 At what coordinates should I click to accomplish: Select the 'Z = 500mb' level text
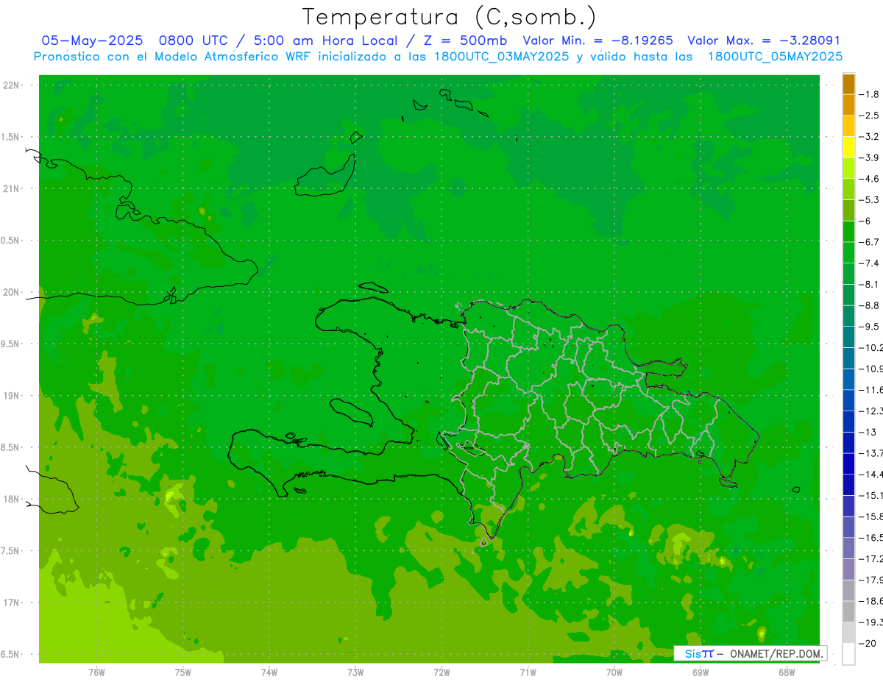465,40
